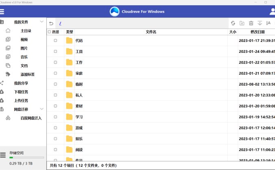Click the Cloudreve logo icon

click(115, 11)
